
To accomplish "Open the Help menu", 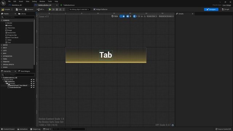I will point(56,1).
